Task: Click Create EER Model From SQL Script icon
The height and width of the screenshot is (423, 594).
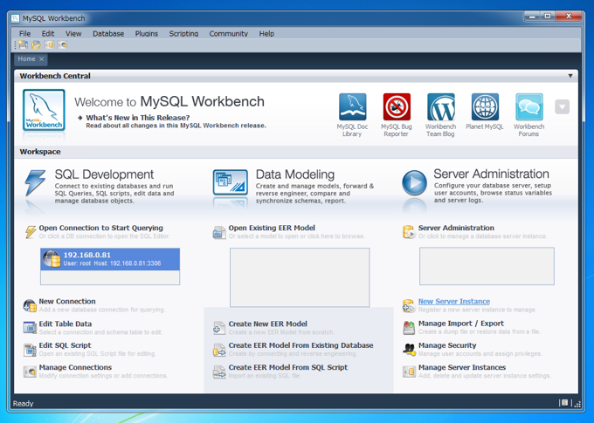Action: tap(219, 372)
